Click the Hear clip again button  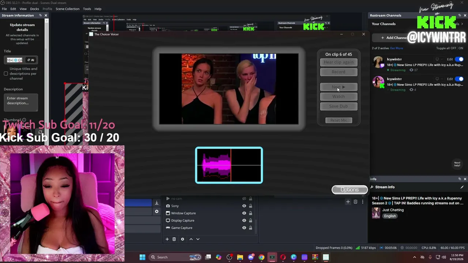tap(339, 62)
